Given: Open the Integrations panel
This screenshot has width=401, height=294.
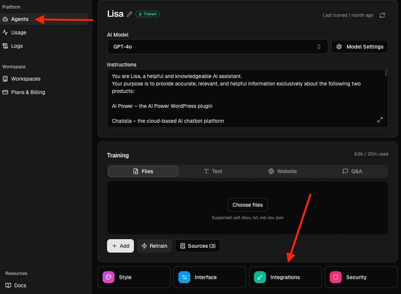Looking at the screenshot, I should [x=285, y=277].
